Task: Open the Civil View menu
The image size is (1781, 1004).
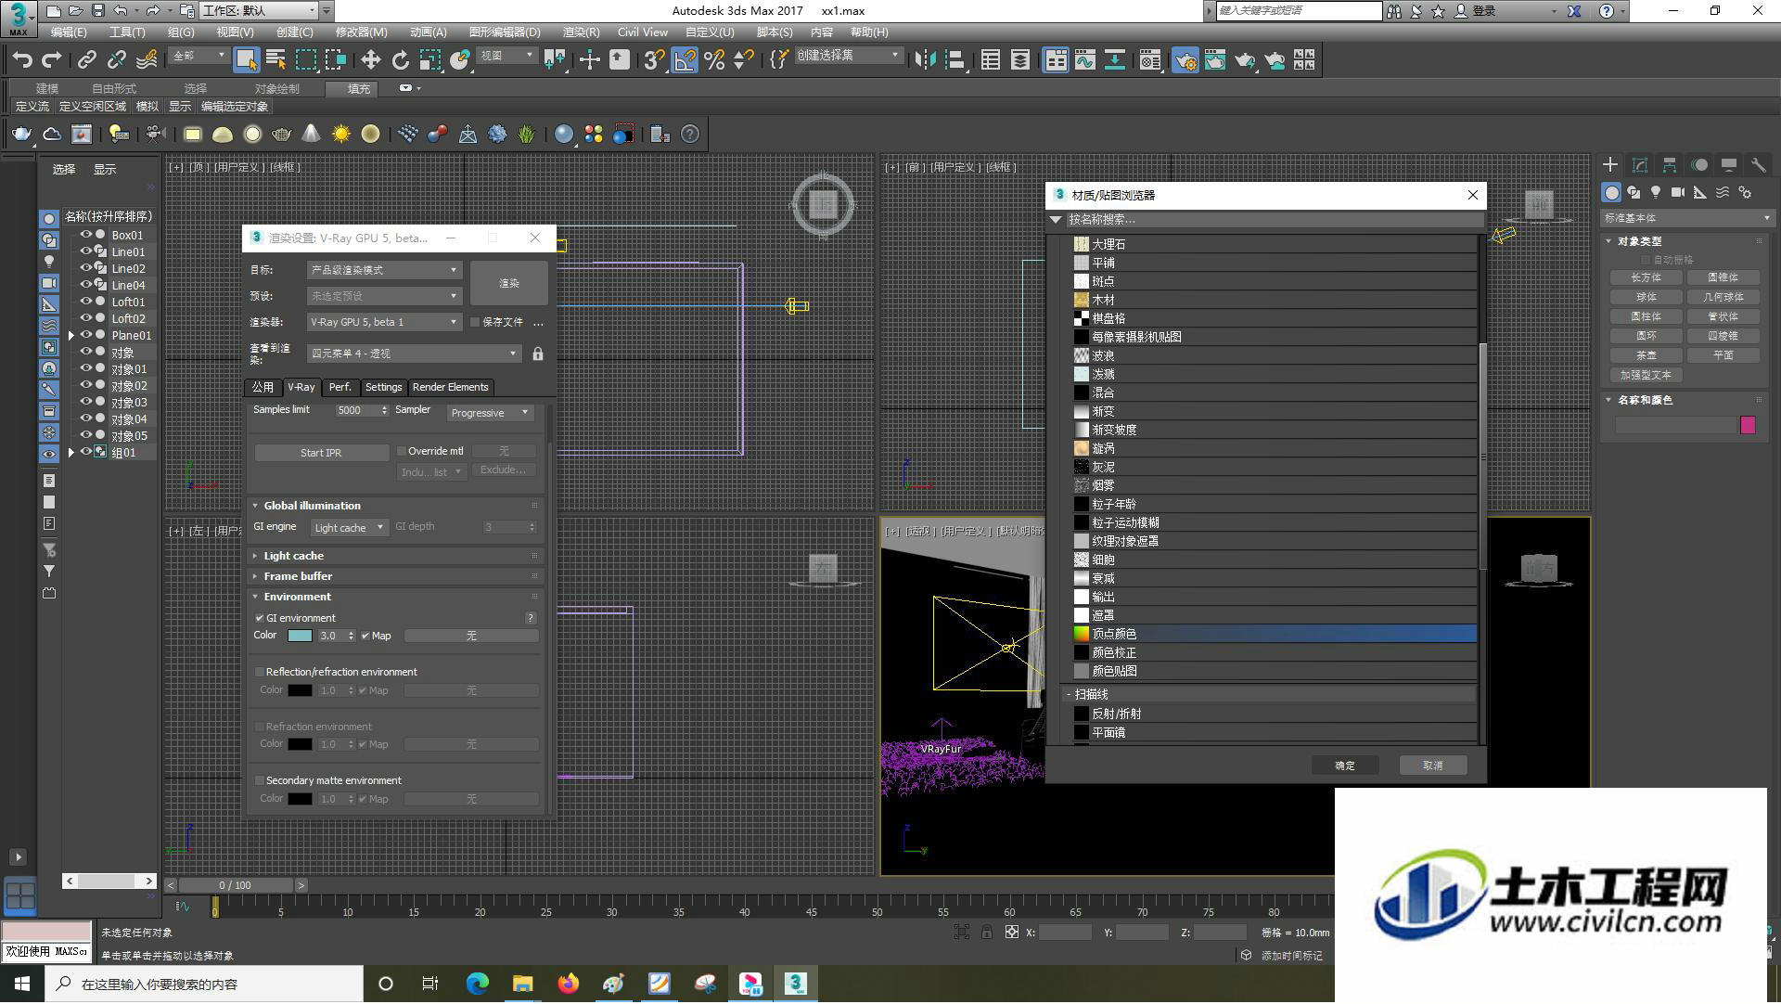Action: coord(643,32)
